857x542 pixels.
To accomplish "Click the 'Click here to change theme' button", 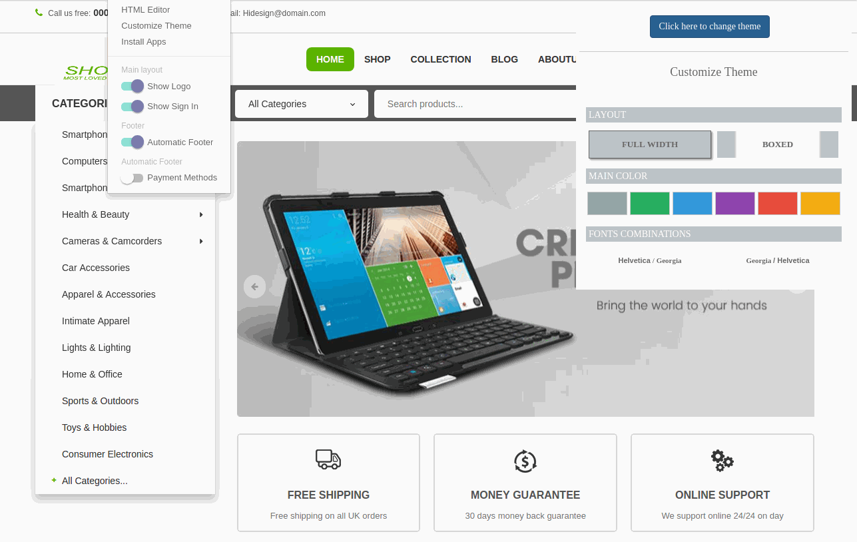I will click(x=710, y=27).
